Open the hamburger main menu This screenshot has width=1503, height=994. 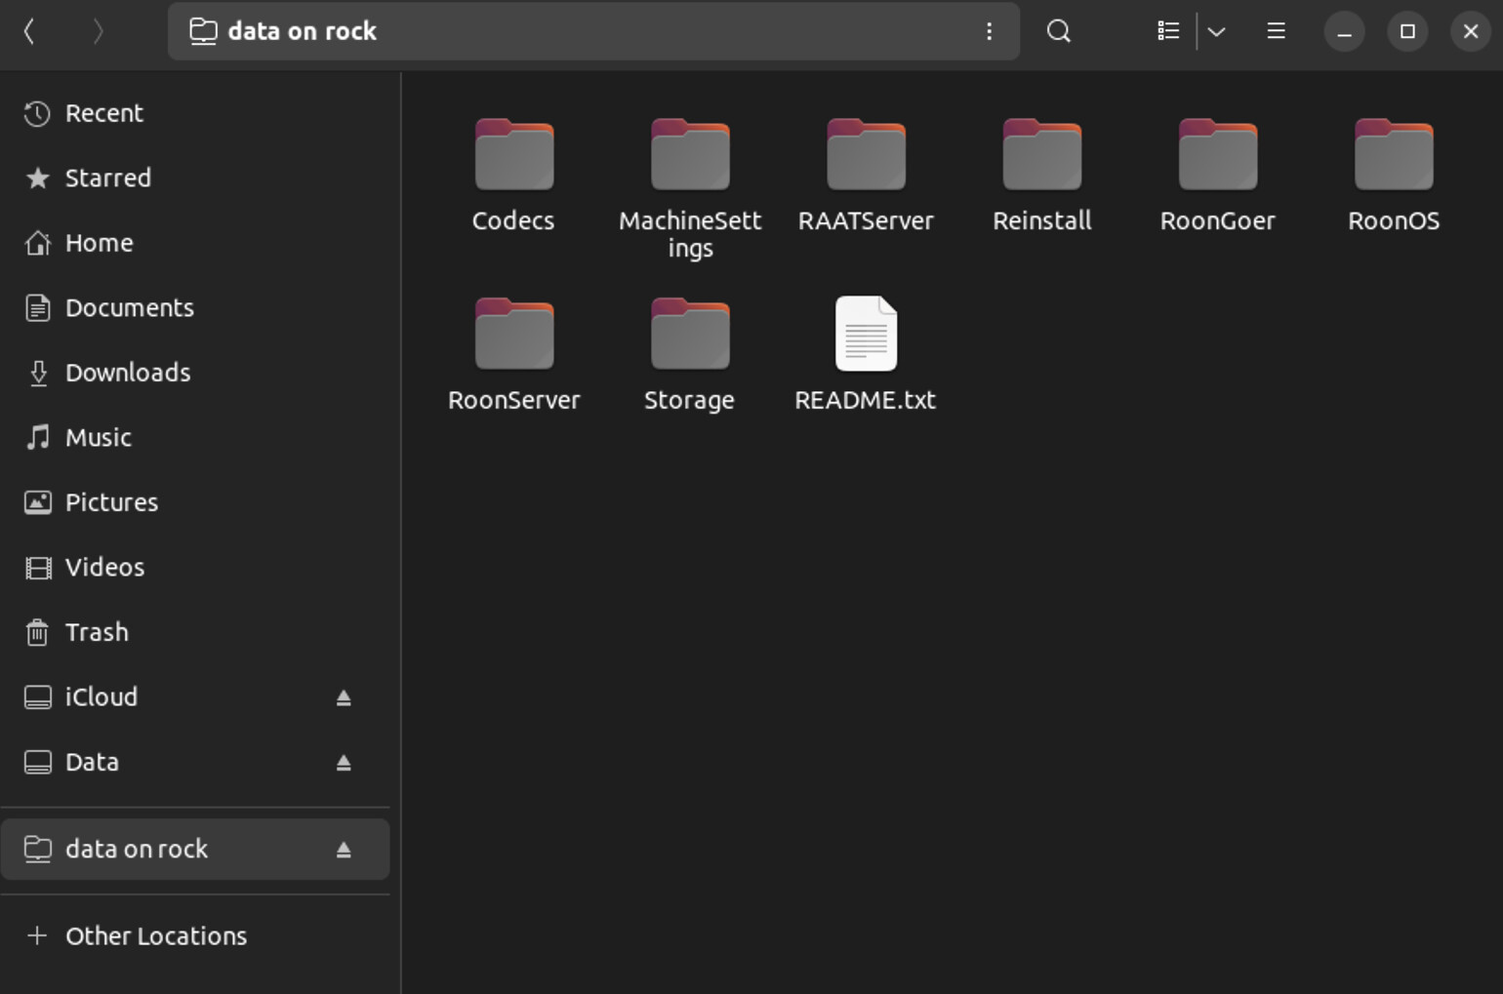click(x=1276, y=31)
